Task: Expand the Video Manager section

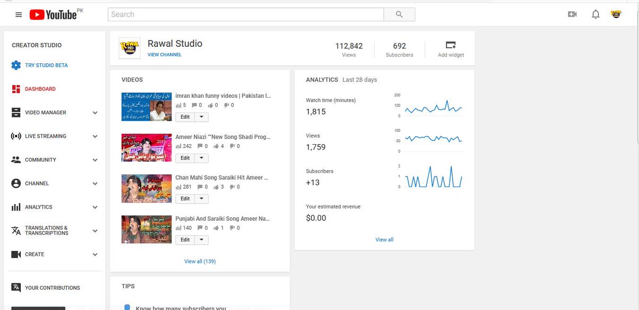Action: coord(95,113)
